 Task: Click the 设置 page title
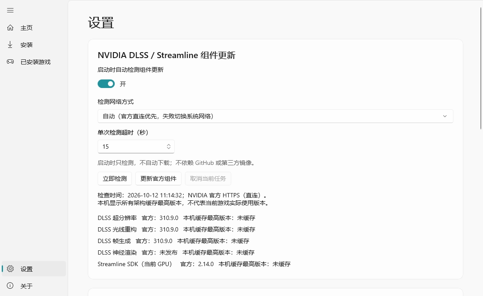(x=101, y=23)
